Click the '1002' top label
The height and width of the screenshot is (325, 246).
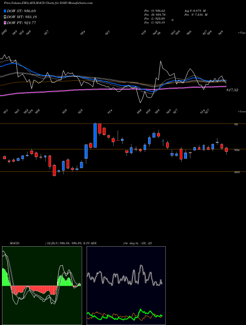(4, 32)
